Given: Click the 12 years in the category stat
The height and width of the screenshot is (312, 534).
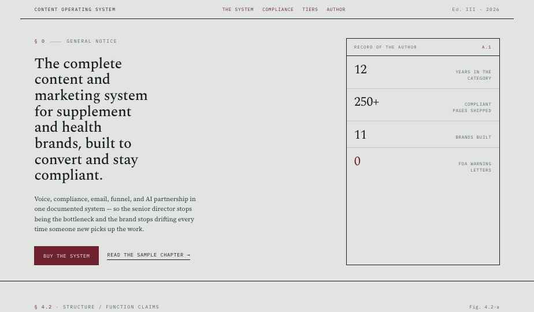Looking at the screenshot, I should (423, 73).
